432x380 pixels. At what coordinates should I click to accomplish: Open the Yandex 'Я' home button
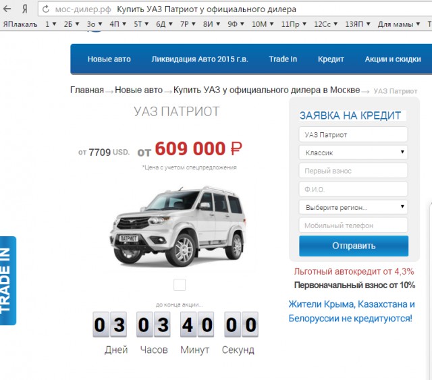coord(25,9)
